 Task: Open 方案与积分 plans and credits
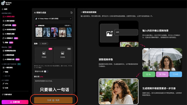point(7,95)
